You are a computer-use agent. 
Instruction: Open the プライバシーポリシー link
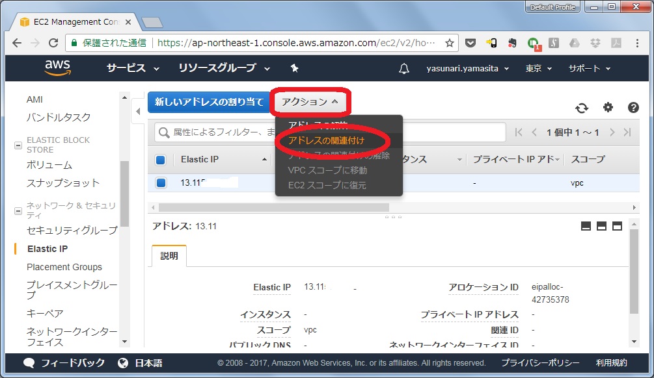coord(540,363)
